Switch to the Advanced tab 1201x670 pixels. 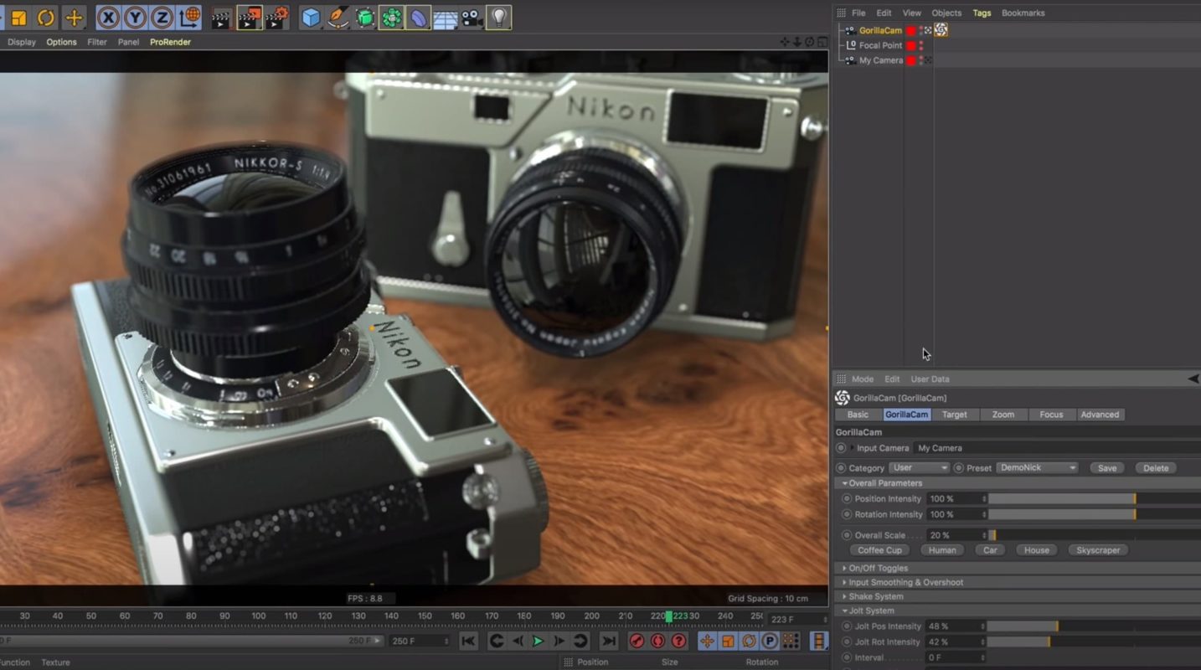tap(1100, 415)
